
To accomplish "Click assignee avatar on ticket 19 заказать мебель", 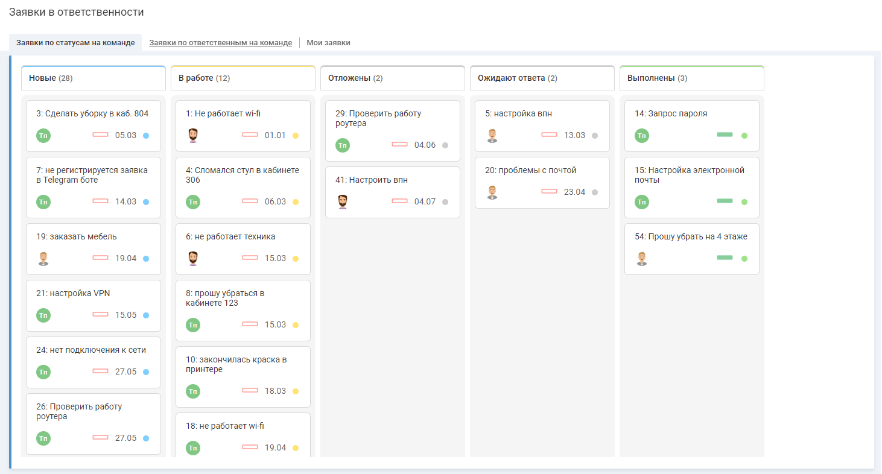I will [x=43, y=259].
